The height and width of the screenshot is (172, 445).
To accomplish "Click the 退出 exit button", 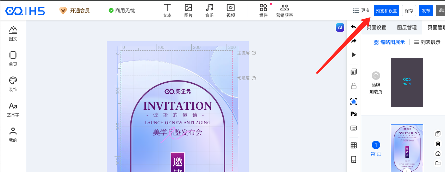I will point(440,11).
